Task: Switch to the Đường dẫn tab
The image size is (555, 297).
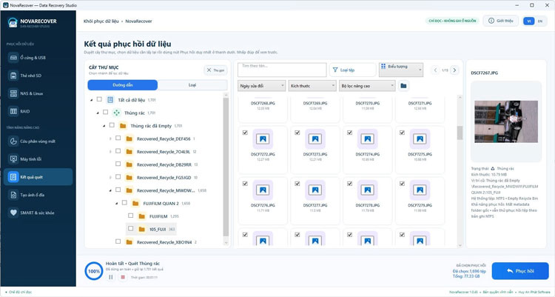Action: pyautogui.click(x=123, y=85)
